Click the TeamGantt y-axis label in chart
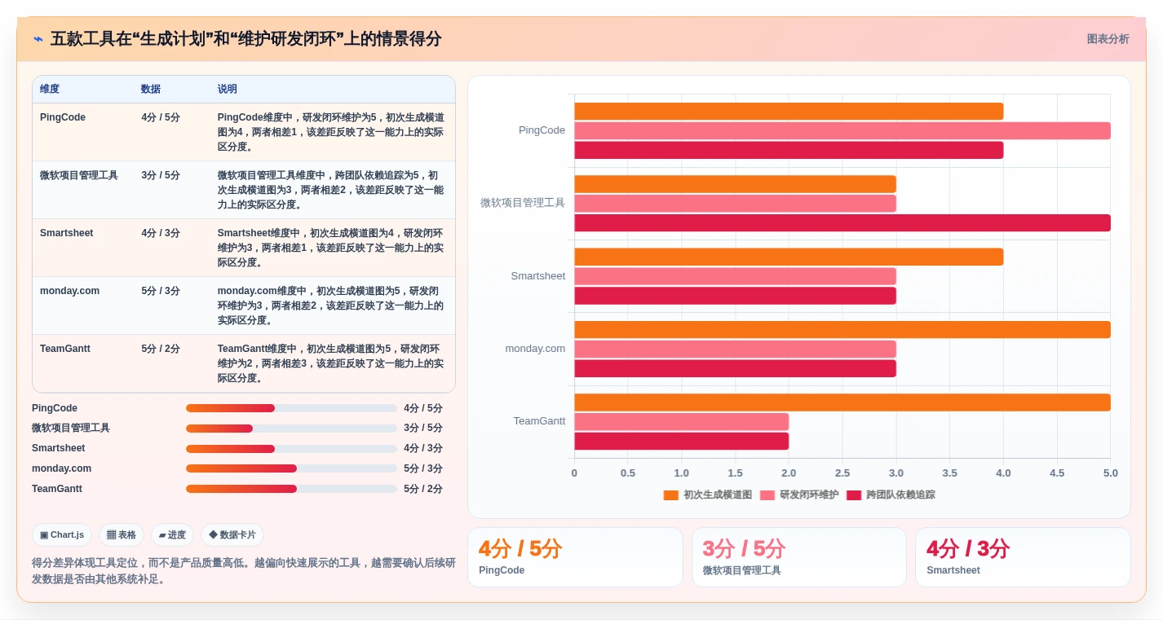The width and height of the screenshot is (1163, 620). pos(539,421)
